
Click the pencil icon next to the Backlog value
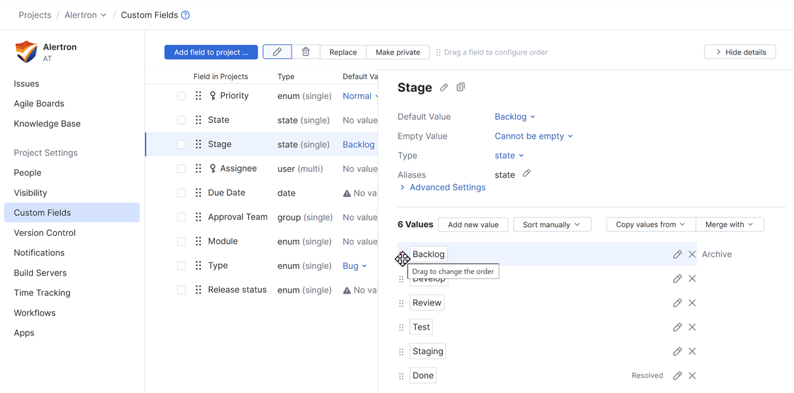[677, 254]
